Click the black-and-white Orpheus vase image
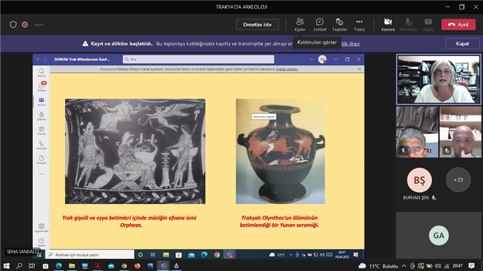Image resolution: width=483 pixels, height=271 pixels. pyautogui.click(x=135, y=151)
